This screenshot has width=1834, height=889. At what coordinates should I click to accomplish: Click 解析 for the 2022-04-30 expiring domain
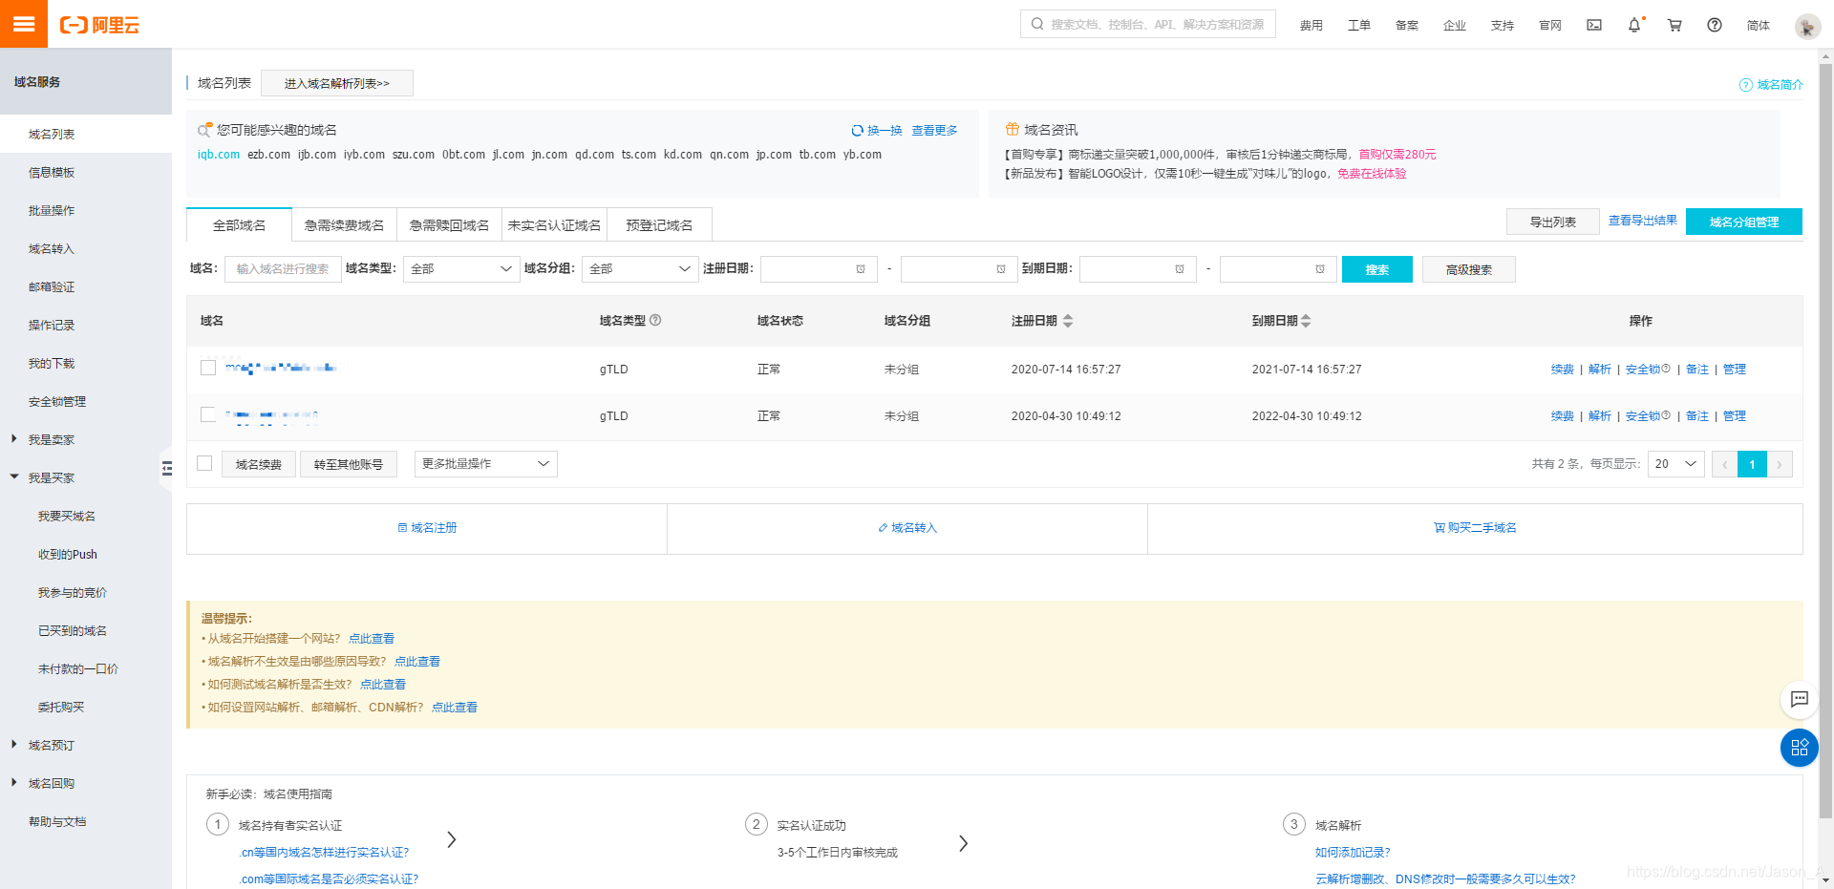pos(1599,416)
